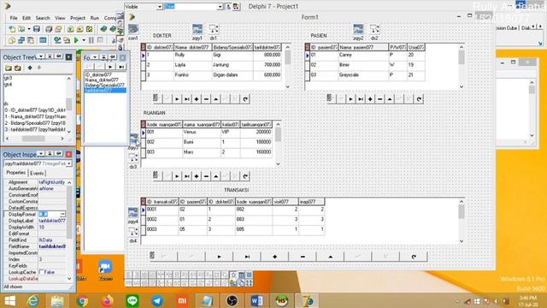
Task: Open Telegram from the taskbar
Action: point(157,300)
